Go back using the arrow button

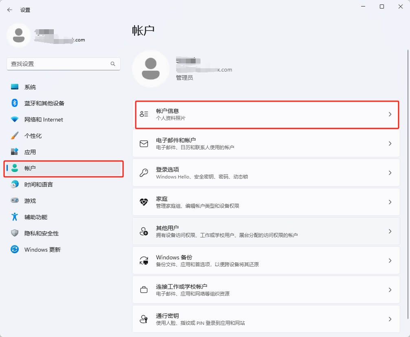[x=9, y=9]
